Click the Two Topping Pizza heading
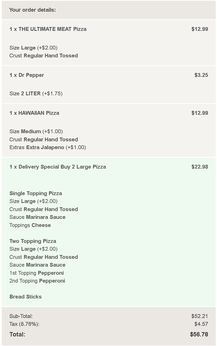The height and width of the screenshot is (346, 217). (x=33, y=241)
